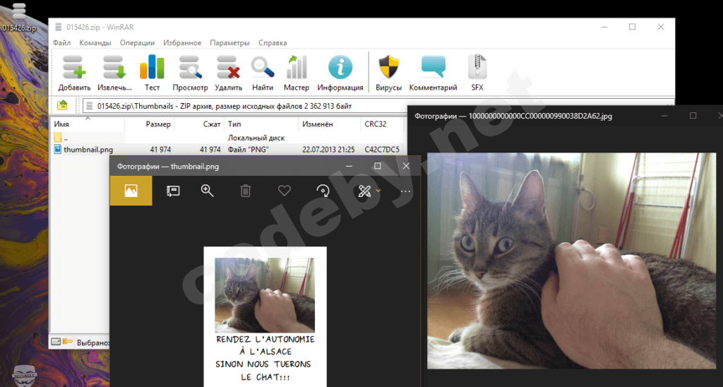Sort files by the Размер column header

pyautogui.click(x=150, y=124)
